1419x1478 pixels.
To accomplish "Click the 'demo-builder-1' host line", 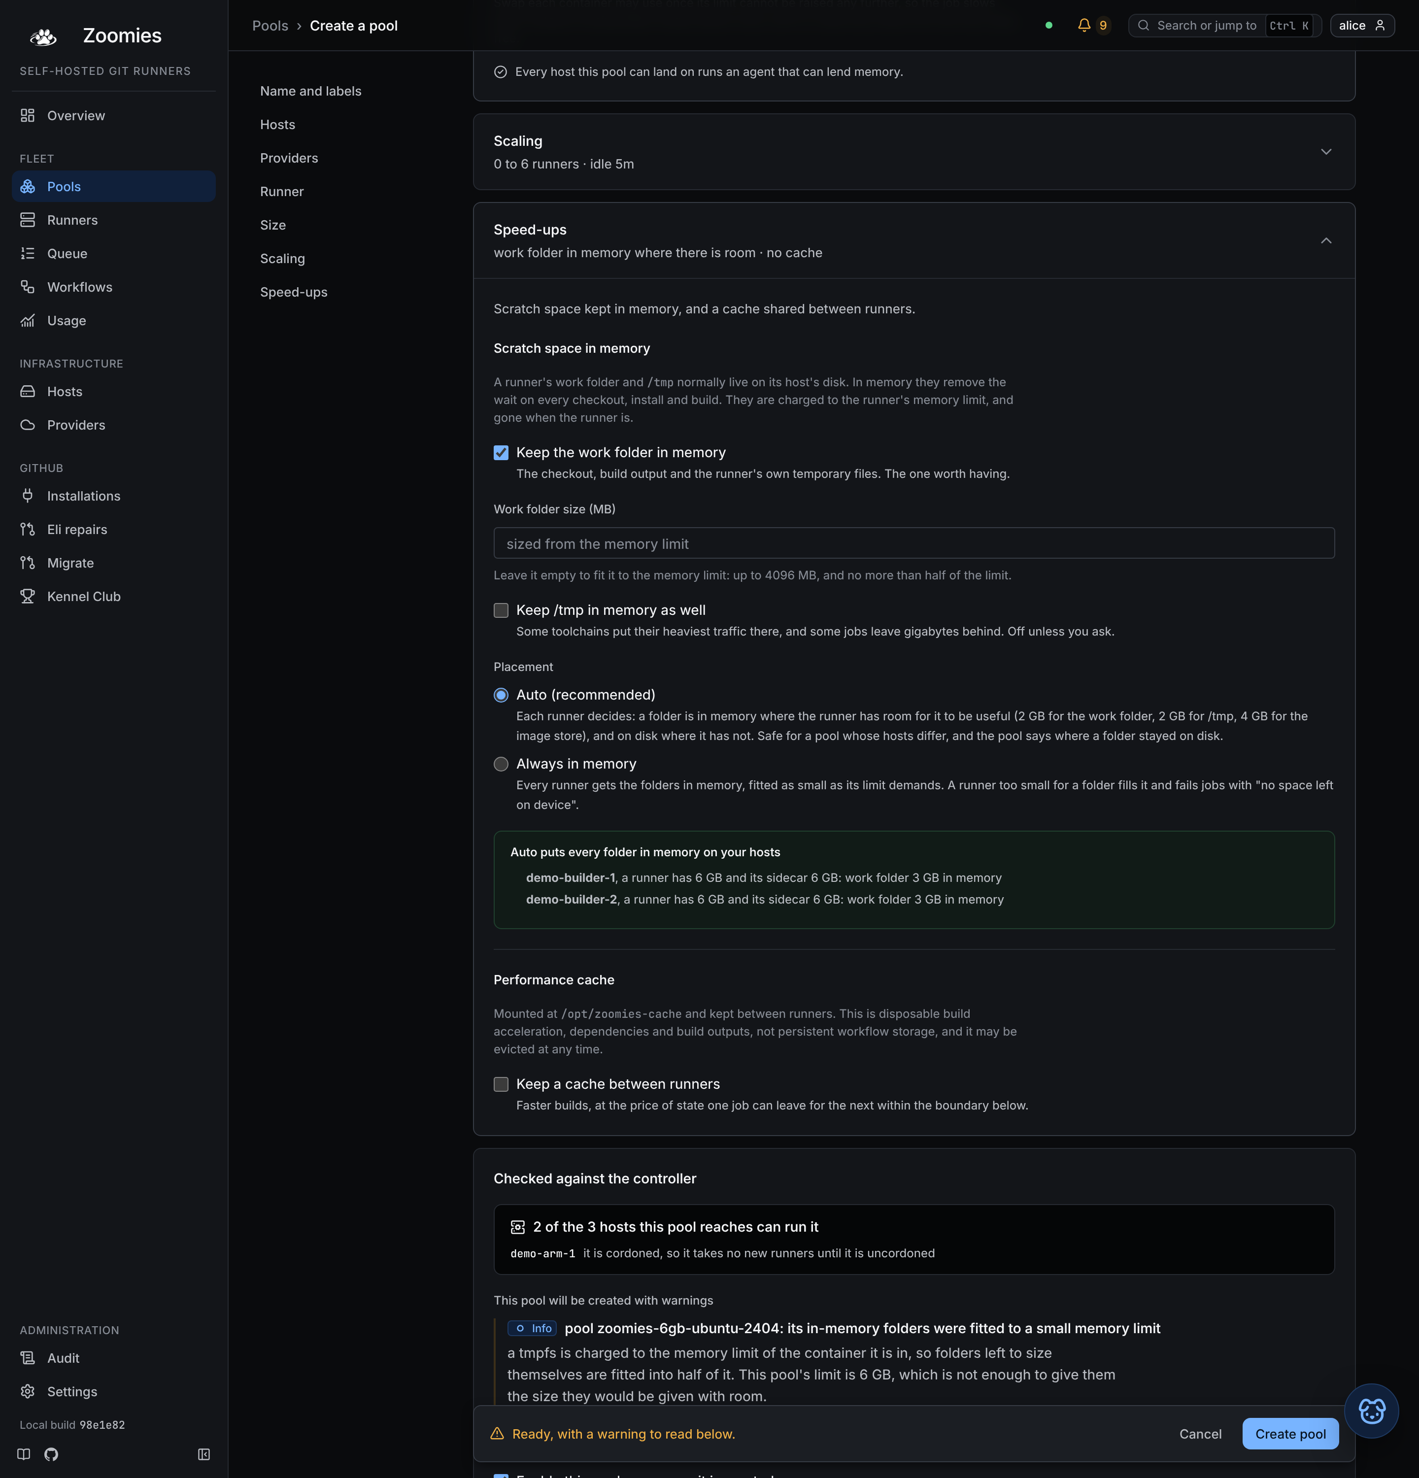I will click(x=764, y=878).
